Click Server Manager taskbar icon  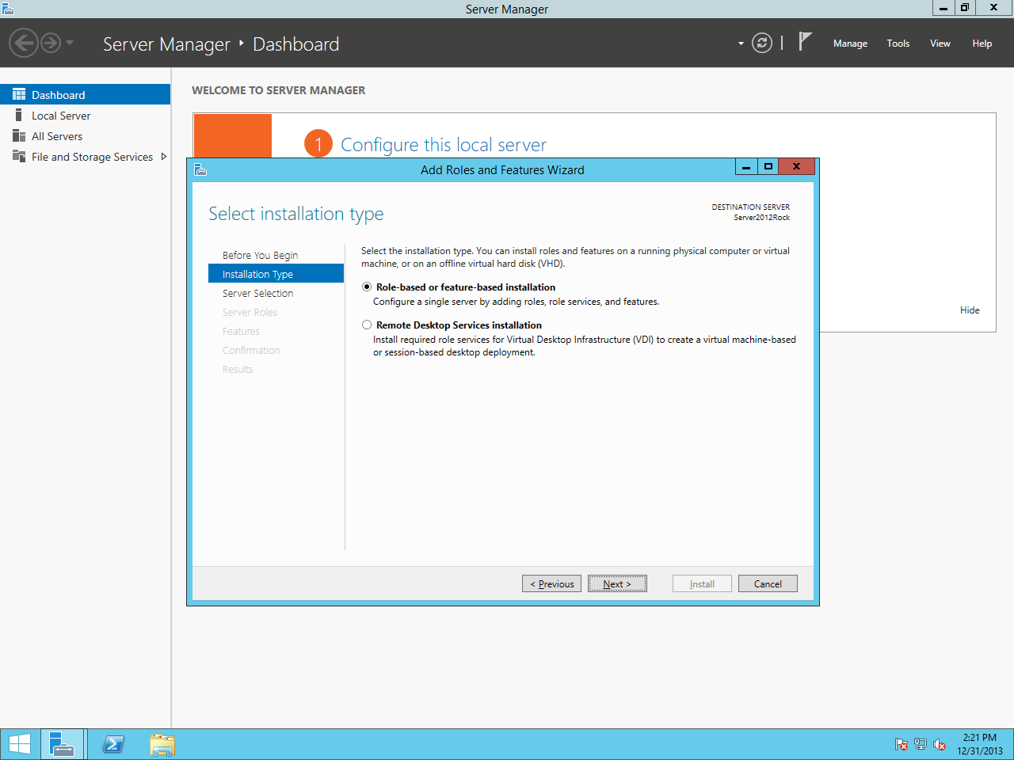(x=62, y=744)
